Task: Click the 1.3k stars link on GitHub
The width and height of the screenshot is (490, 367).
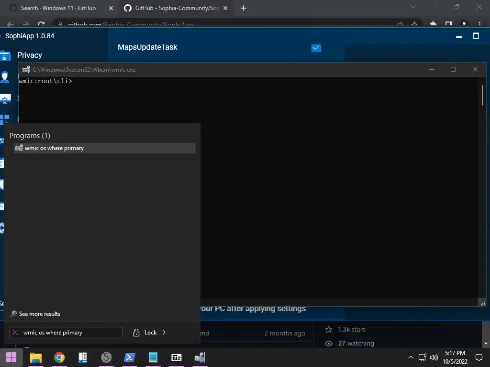Action: (x=352, y=330)
